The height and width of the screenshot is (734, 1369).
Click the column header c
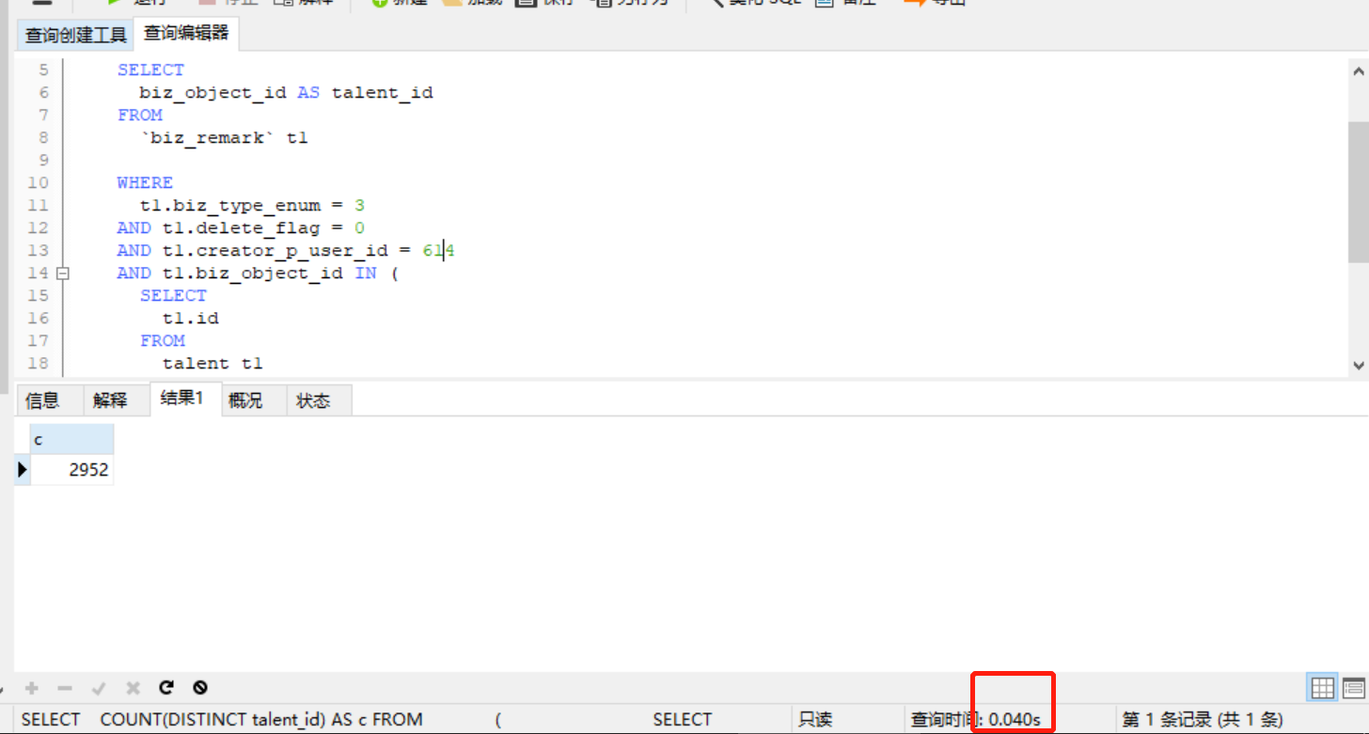coord(72,439)
